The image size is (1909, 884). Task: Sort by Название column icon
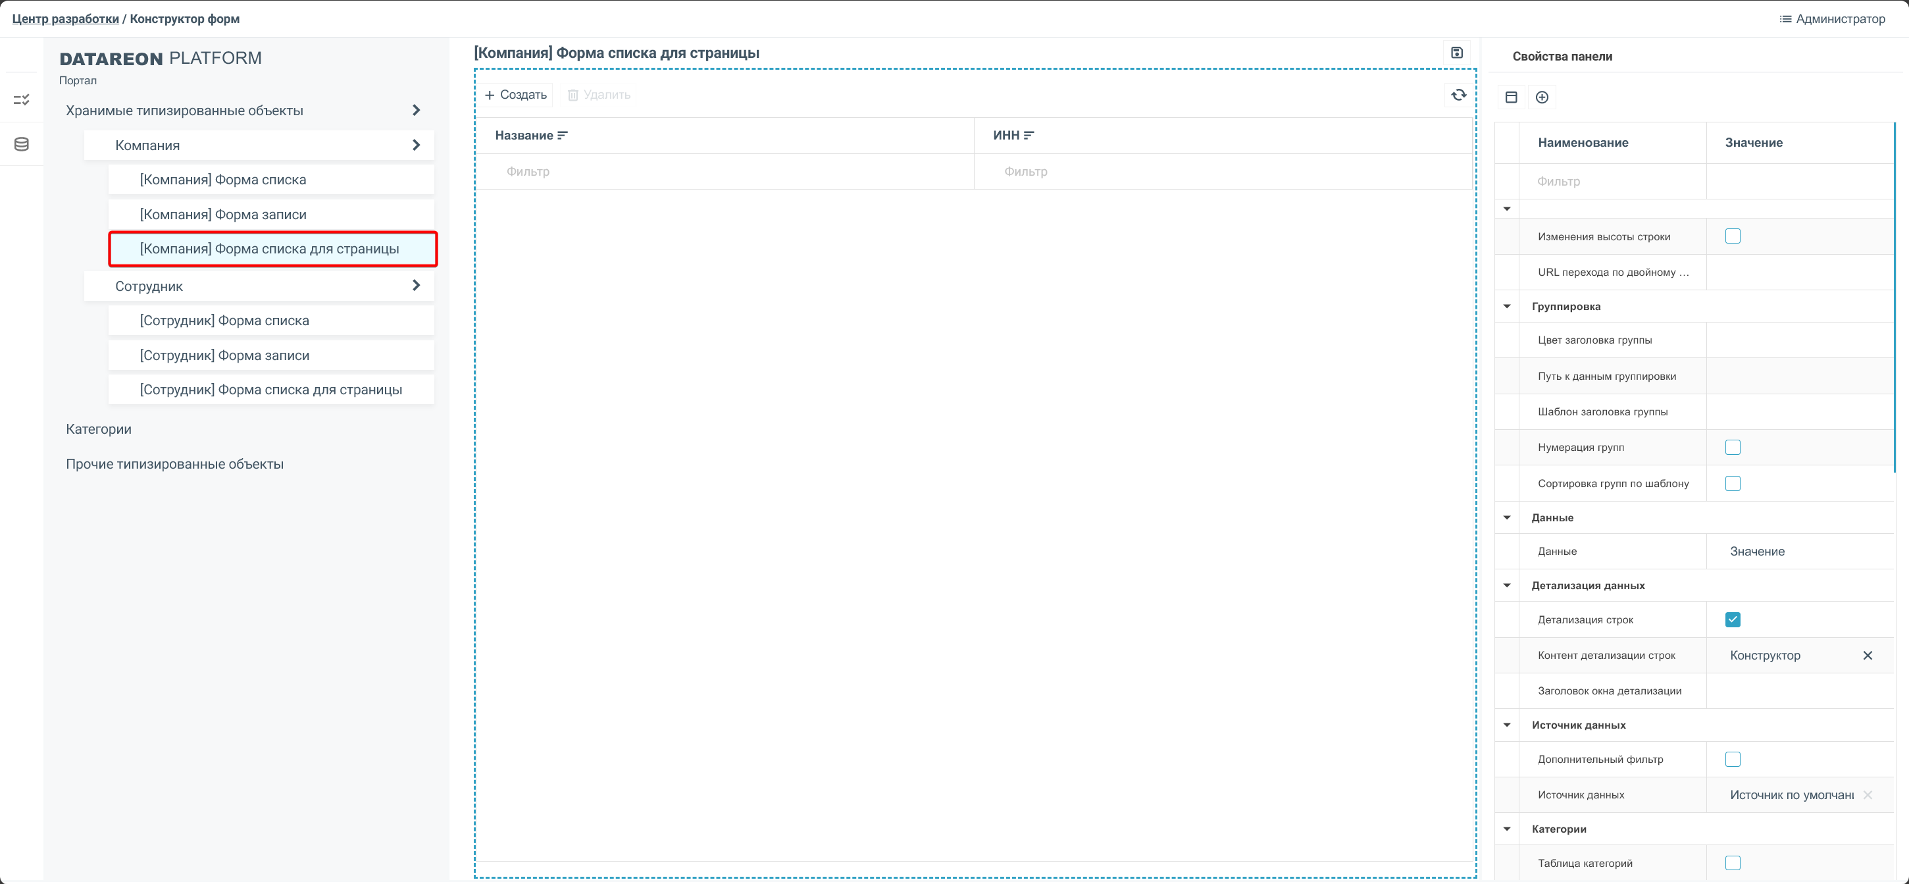point(563,136)
